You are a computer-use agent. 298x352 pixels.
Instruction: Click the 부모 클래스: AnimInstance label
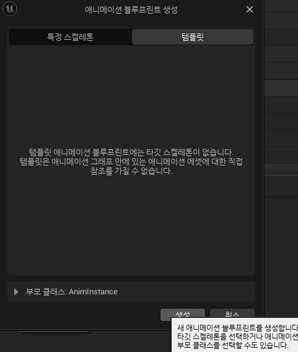click(72, 292)
